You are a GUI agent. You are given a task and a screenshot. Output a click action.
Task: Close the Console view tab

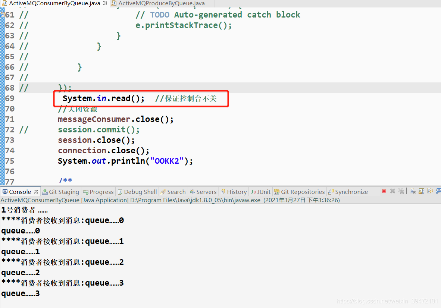click(x=36, y=192)
